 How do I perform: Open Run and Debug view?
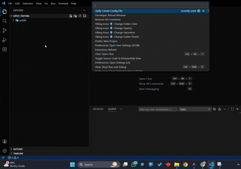4,40
